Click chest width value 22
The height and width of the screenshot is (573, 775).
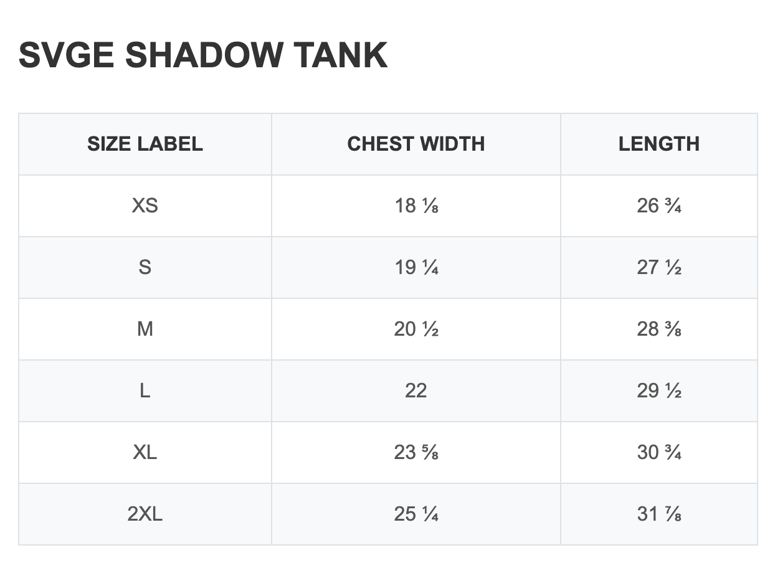point(416,391)
